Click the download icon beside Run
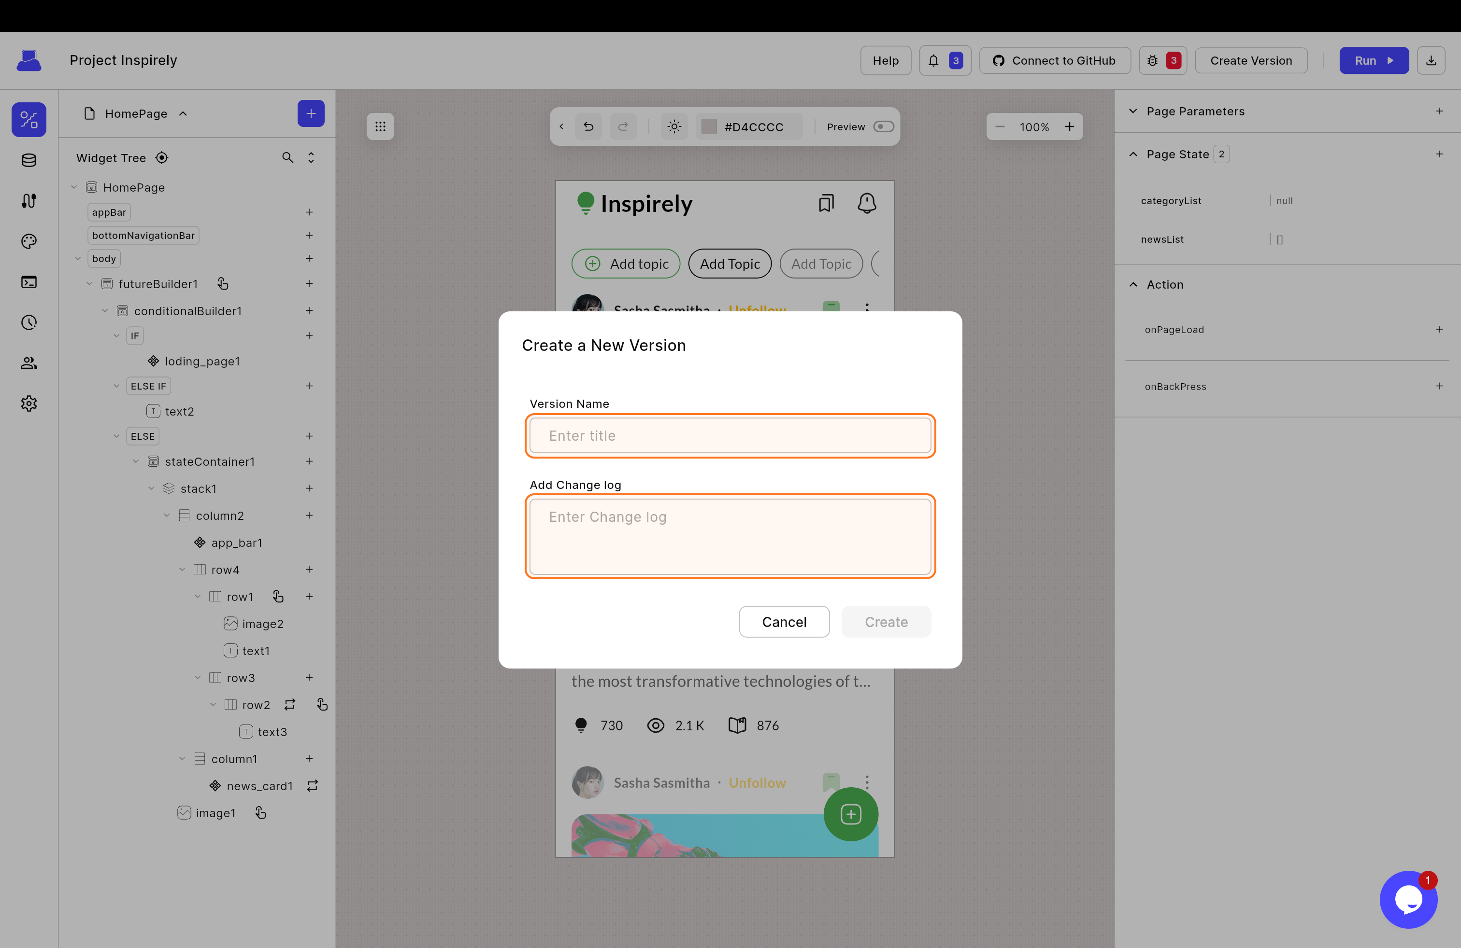1461x948 pixels. [x=1430, y=61]
